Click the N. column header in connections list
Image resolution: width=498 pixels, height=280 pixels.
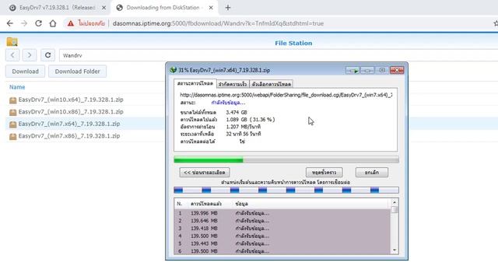[180, 204]
